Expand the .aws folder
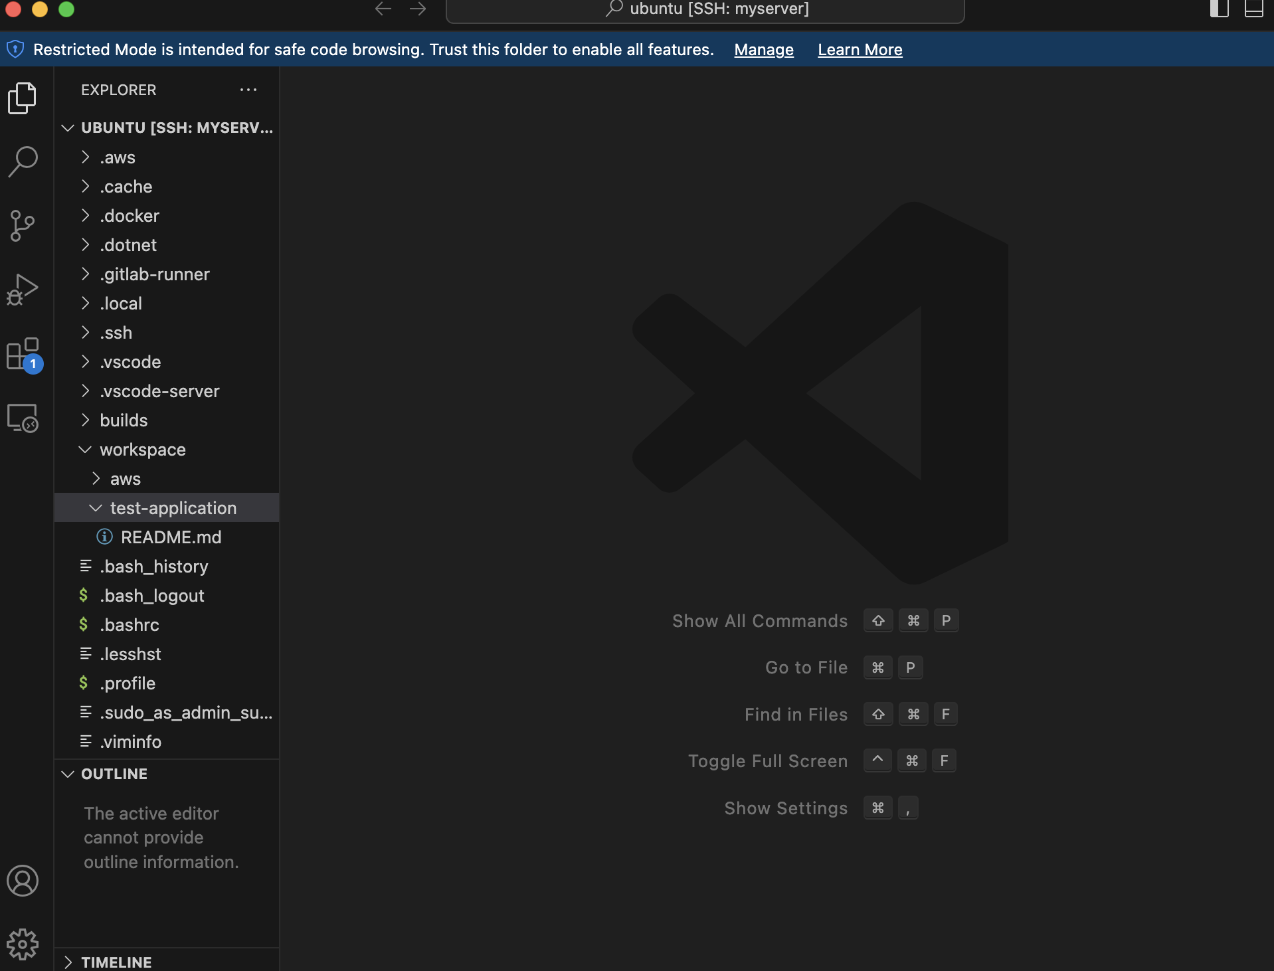 coord(85,157)
